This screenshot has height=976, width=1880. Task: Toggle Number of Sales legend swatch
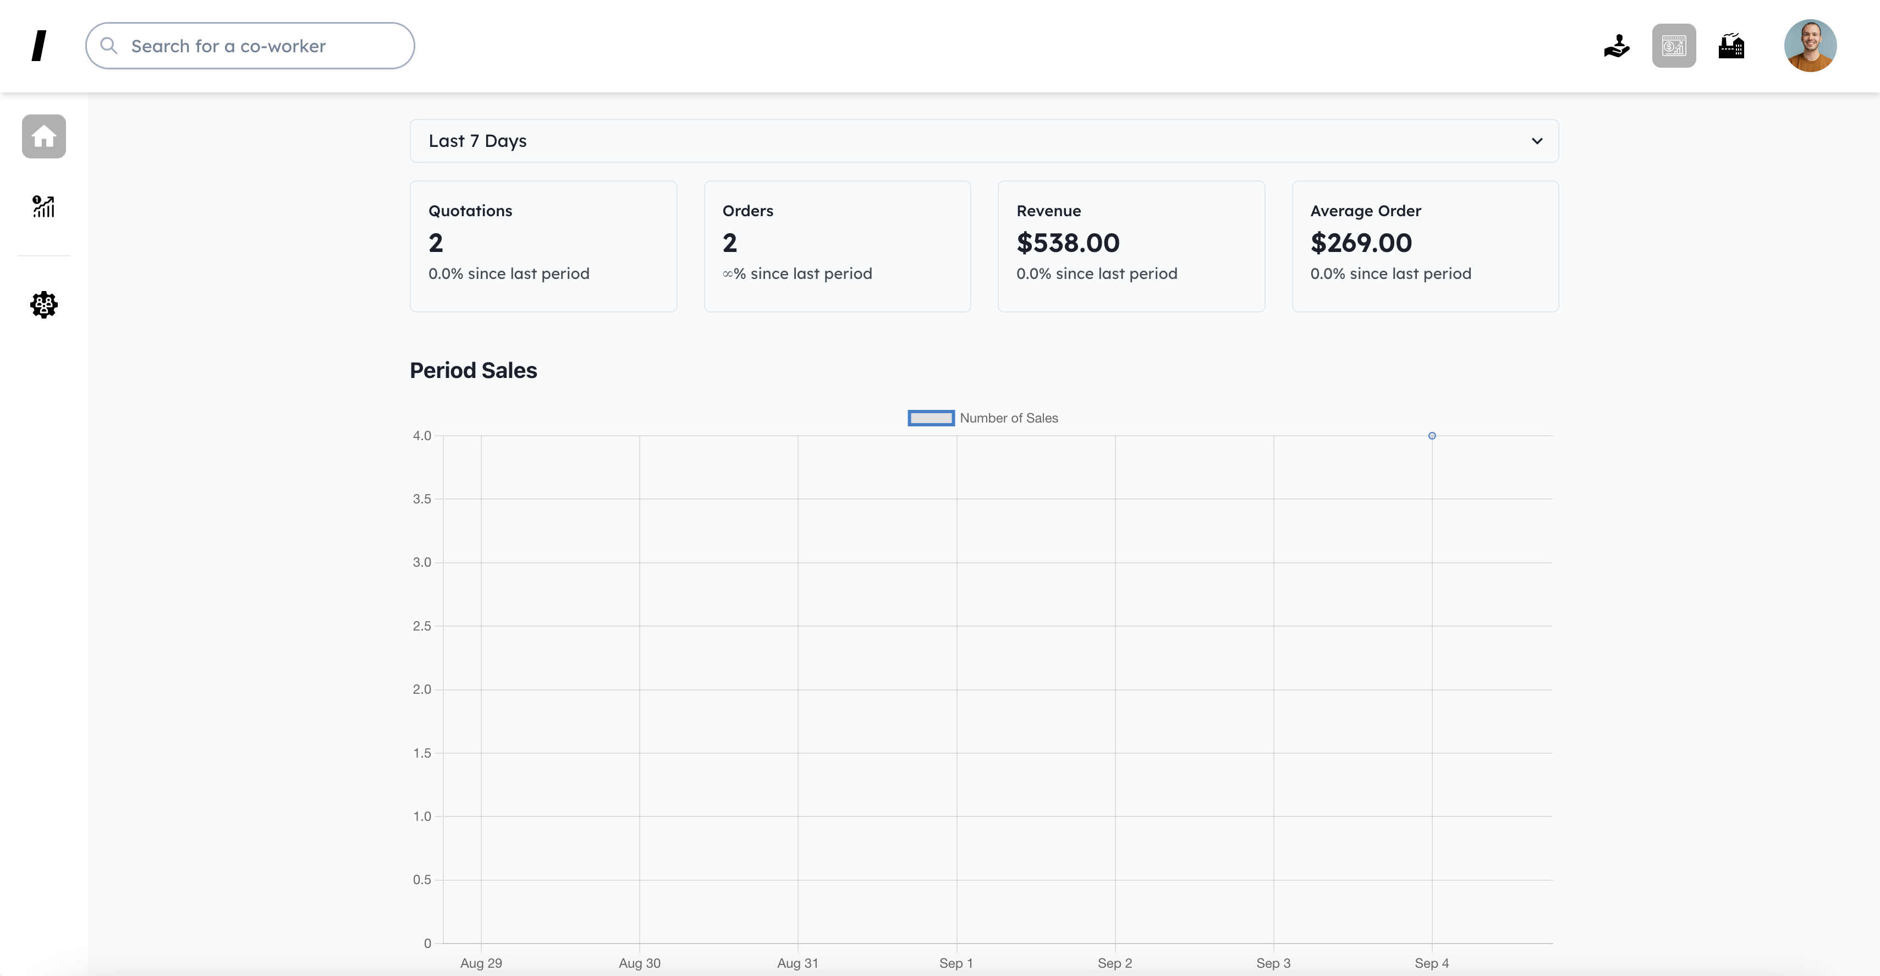click(x=931, y=418)
